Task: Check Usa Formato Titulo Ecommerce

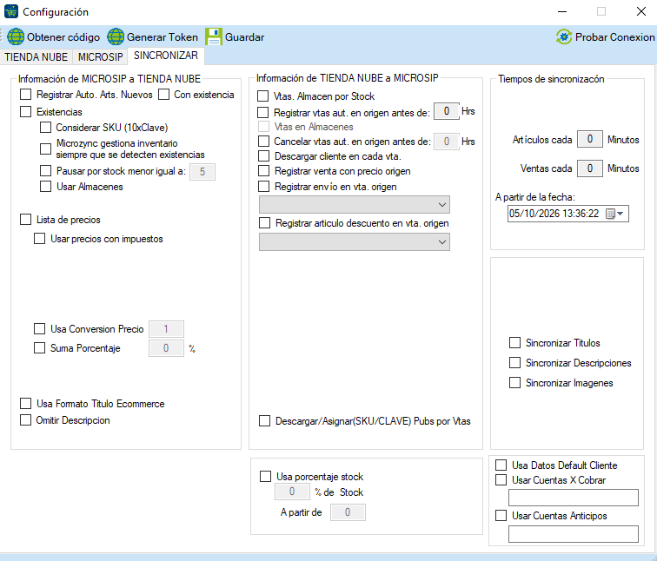Action: 25,404
